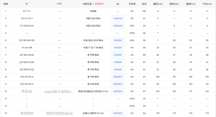Click the 跳数 column header
216x117 pixels.
click(6, 4)
